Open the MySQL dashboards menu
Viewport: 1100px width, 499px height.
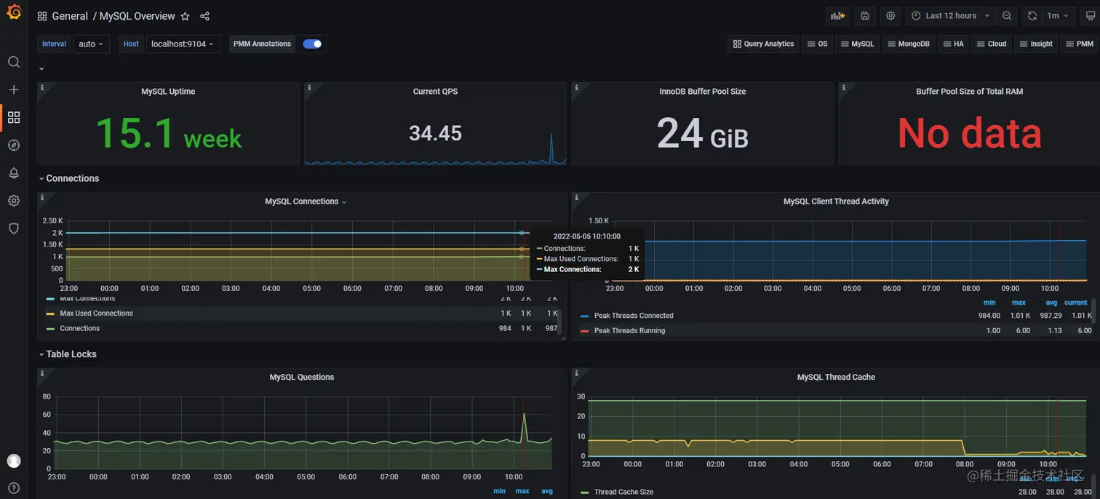tap(857, 44)
